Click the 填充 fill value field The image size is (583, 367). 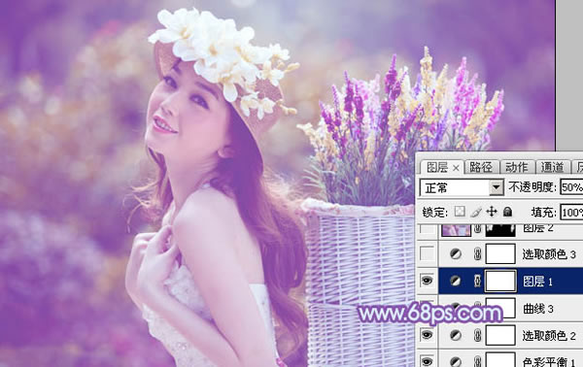(x=571, y=213)
